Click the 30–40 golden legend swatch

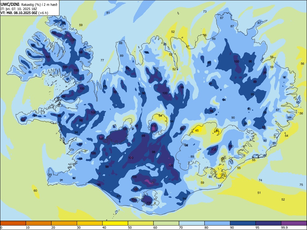(90, 223)
